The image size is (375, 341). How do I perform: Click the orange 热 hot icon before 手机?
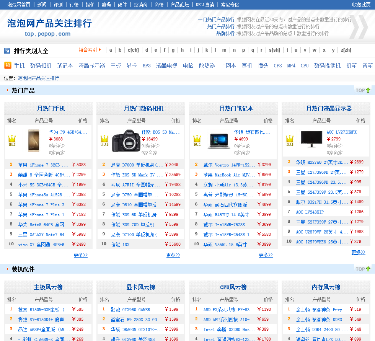8,65
